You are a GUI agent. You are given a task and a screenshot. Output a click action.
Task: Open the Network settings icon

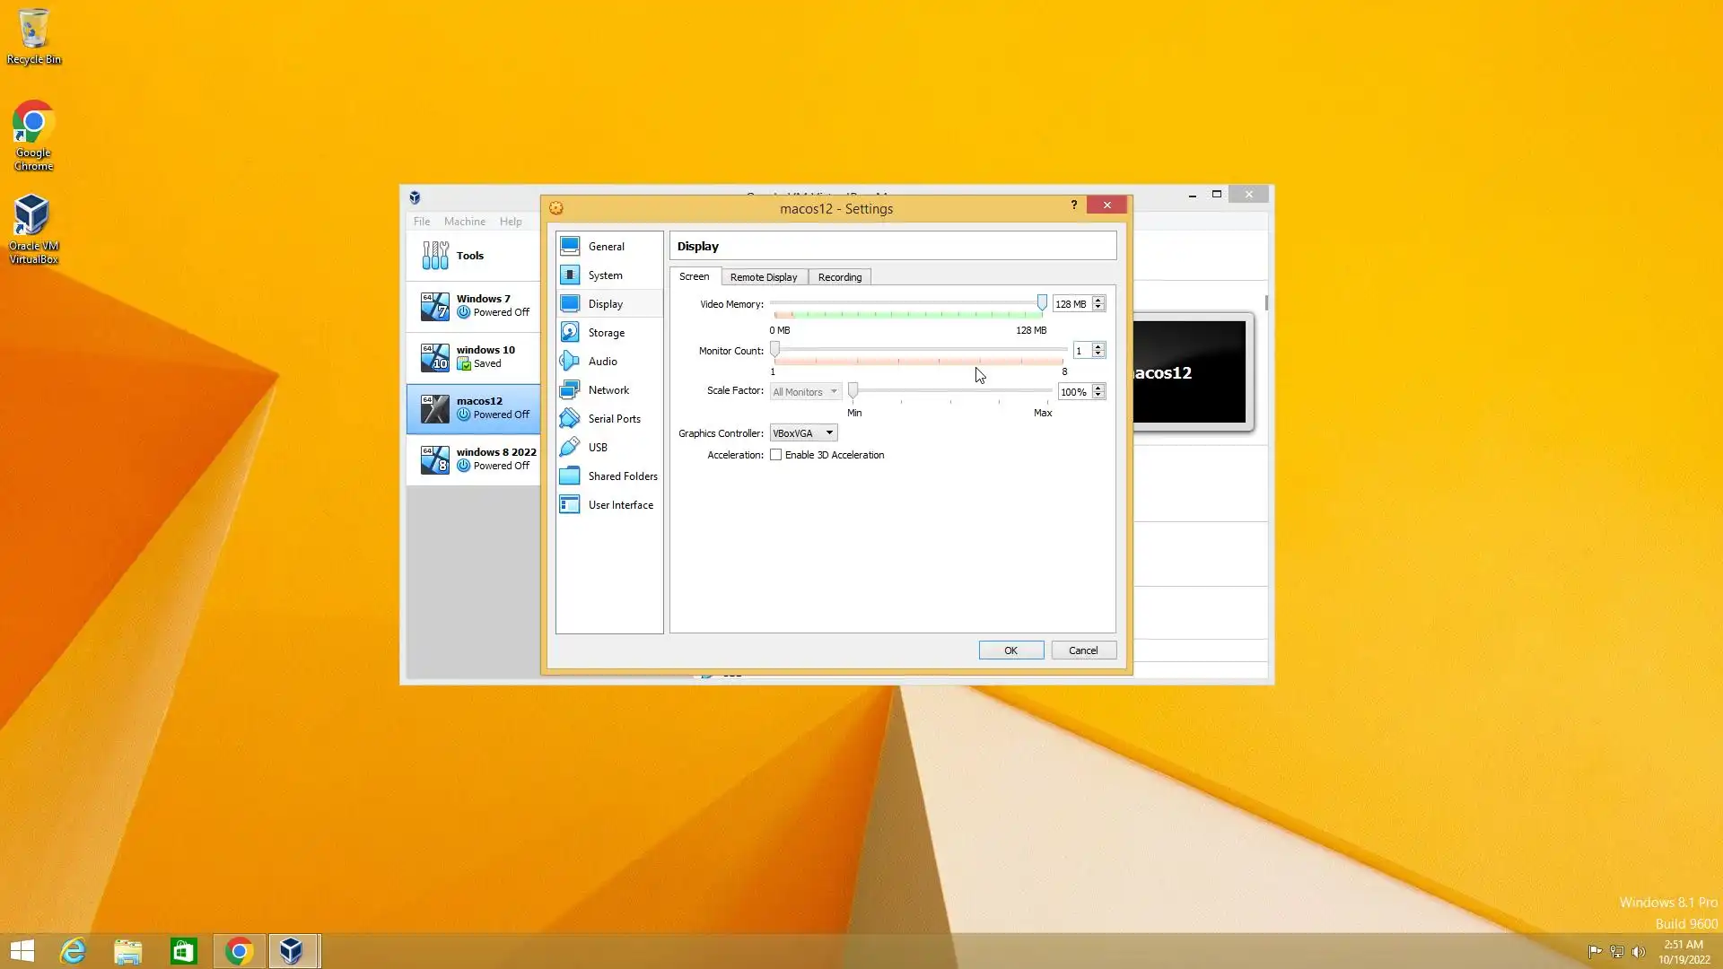click(570, 389)
